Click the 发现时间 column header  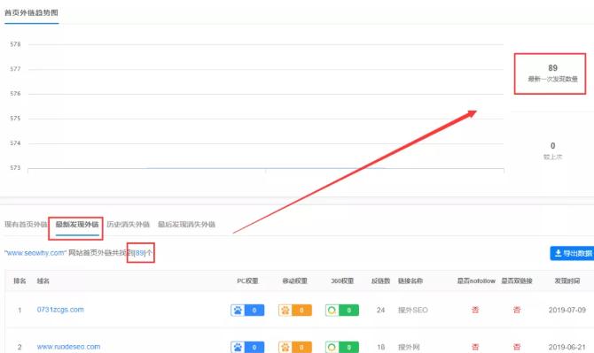click(567, 280)
